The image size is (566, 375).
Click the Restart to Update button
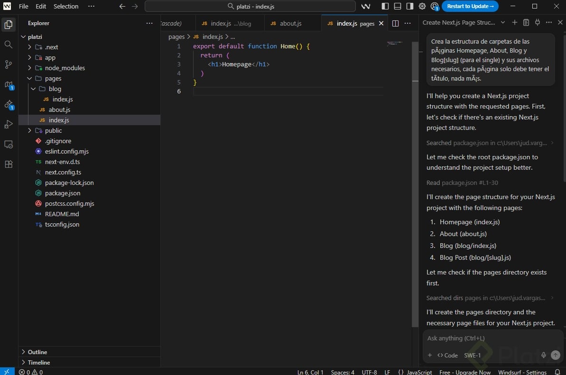470,6
